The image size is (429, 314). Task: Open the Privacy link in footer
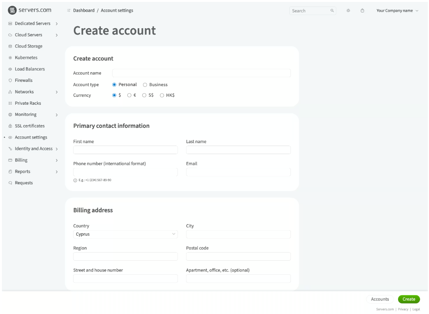(403, 309)
